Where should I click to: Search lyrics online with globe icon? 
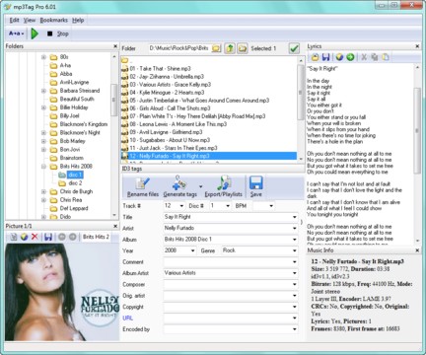(339, 57)
